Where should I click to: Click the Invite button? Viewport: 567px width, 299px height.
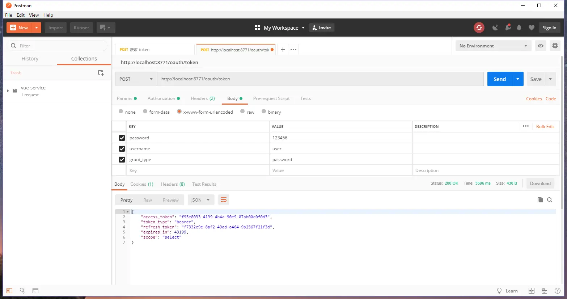(322, 28)
